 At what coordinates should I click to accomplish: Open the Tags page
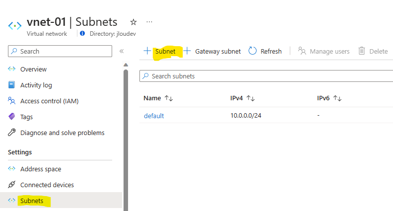point(27,117)
